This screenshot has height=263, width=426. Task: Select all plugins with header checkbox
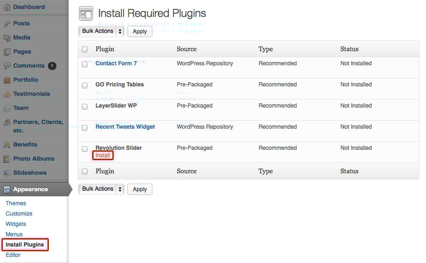tap(85, 49)
